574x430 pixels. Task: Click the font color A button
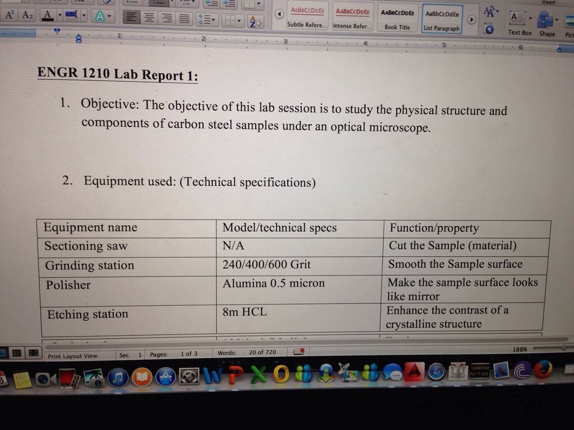point(47,15)
